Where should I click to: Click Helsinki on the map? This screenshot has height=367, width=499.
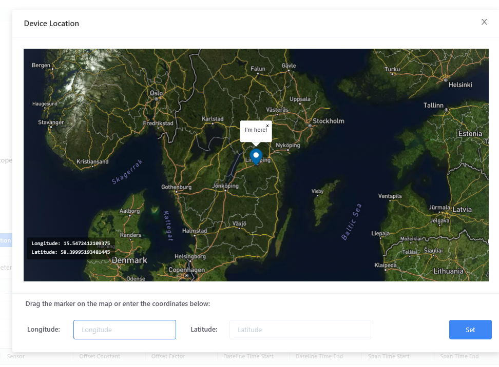tap(460, 85)
